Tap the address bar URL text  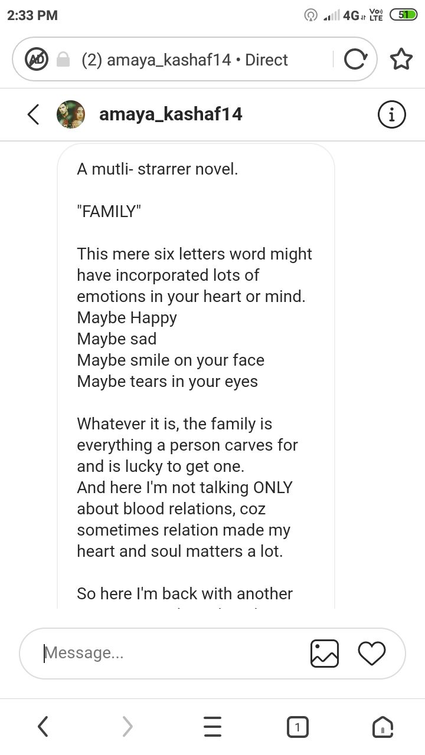click(x=185, y=60)
